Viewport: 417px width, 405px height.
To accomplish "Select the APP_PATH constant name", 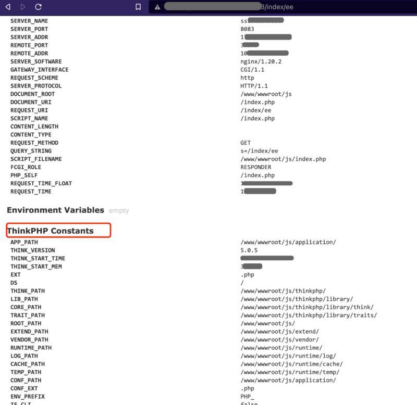I will [24, 243].
